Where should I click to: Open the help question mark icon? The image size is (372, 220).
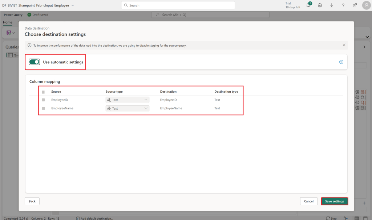343,5
